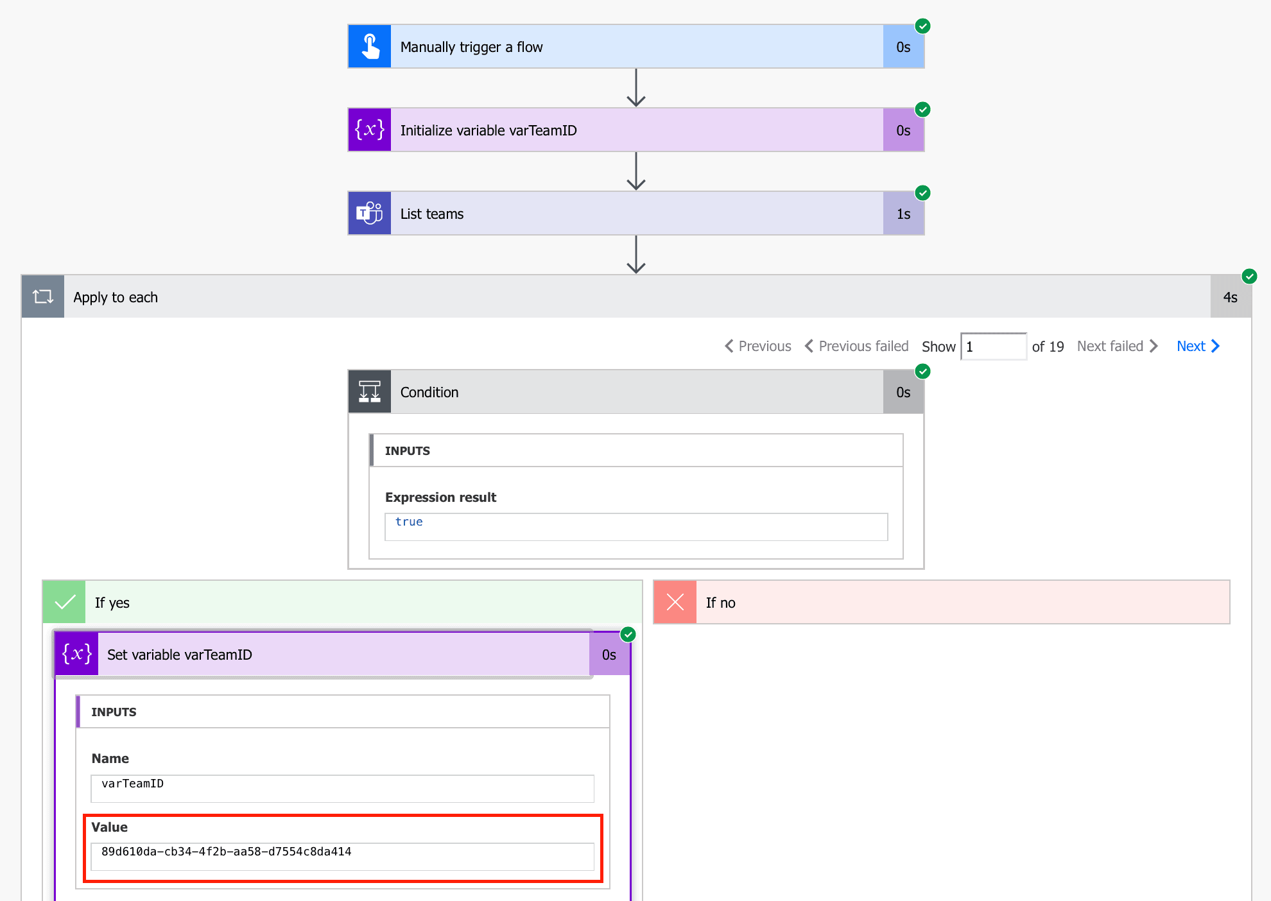The image size is (1271, 901).
Task: Select the Manually trigger a flow touch icon
Action: click(x=369, y=46)
